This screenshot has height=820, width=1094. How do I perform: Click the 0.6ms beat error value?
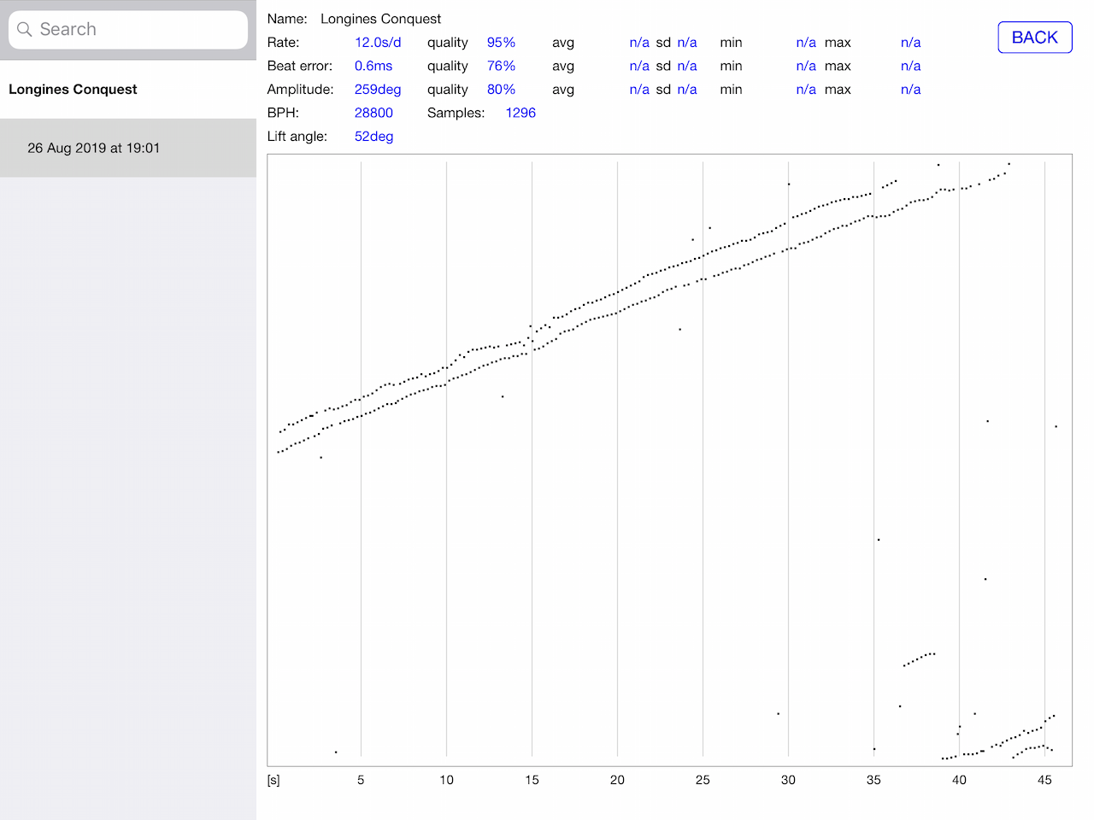click(373, 66)
